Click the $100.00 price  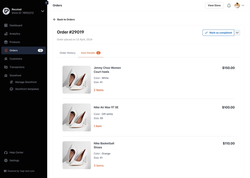(228, 107)
